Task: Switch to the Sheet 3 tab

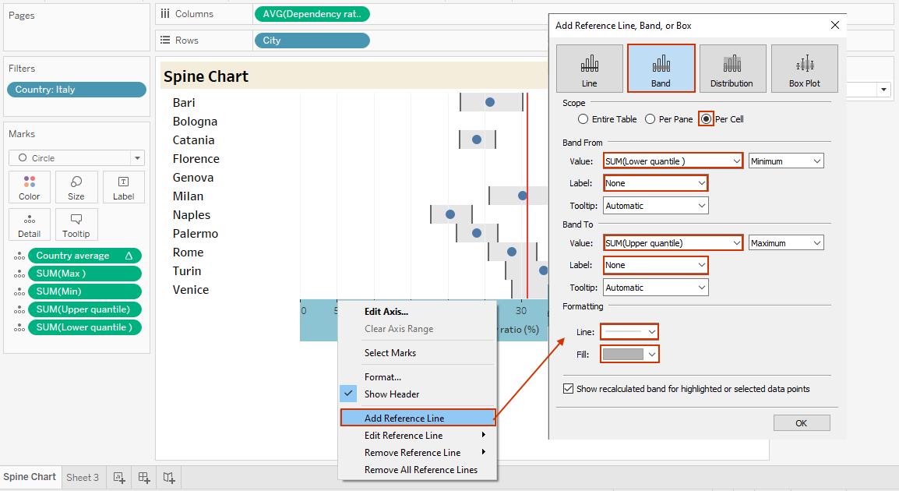Action: (x=83, y=477)
